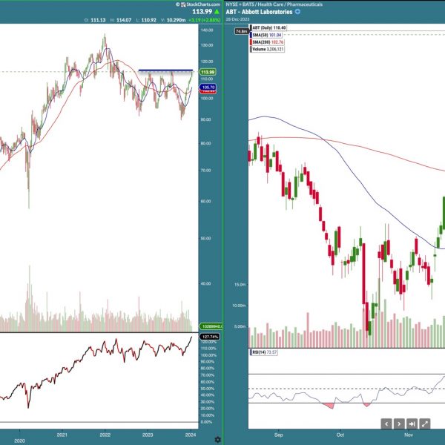Click the Nov label on daily chart axis
This screenshot has height=445, width=445.
(409, 435)
